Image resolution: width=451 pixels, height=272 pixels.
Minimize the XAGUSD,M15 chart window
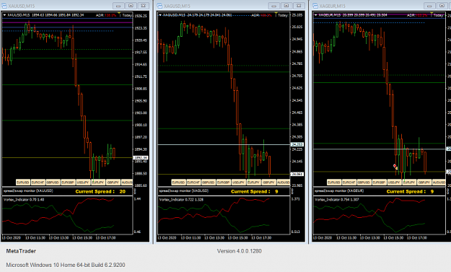[x=273, y=6]
